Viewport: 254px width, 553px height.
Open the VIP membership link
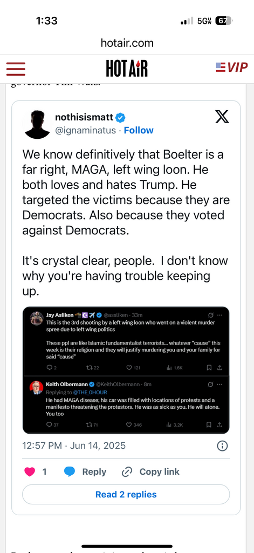tap(231, 67)
